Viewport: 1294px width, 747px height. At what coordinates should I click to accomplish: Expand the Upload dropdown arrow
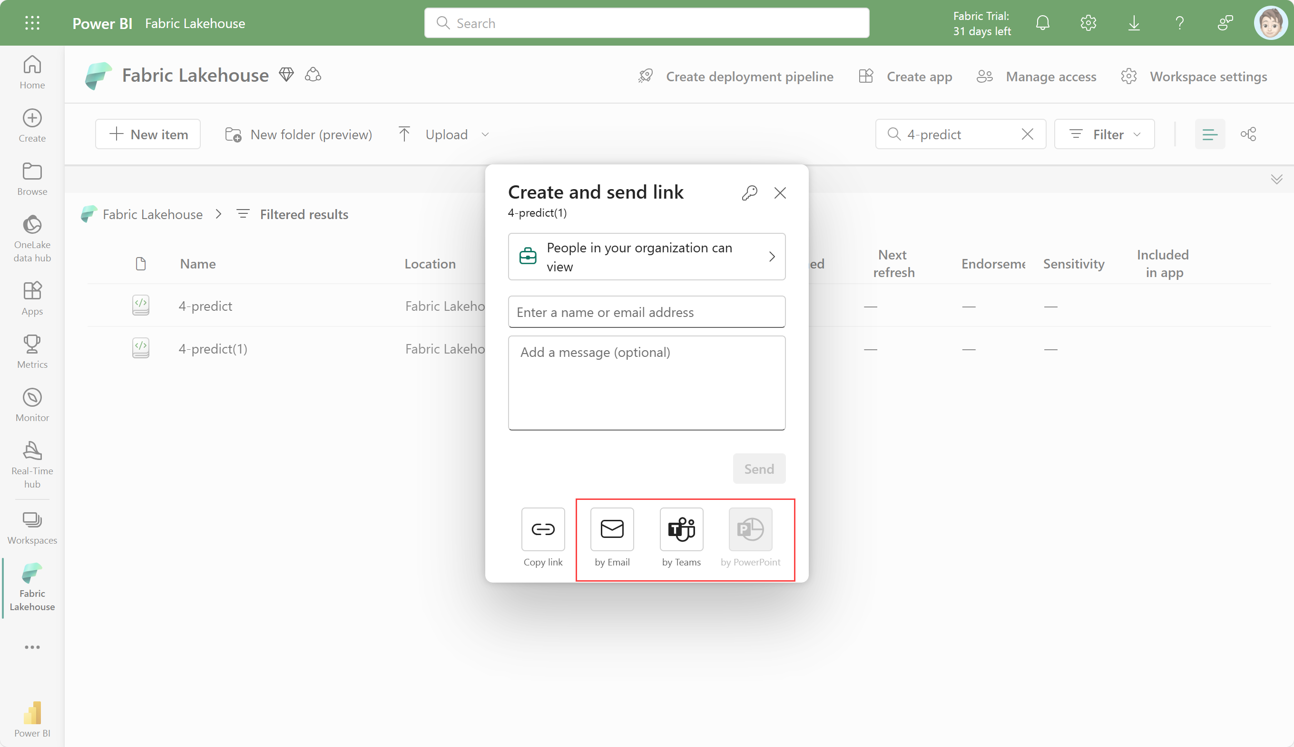point(485,134)
